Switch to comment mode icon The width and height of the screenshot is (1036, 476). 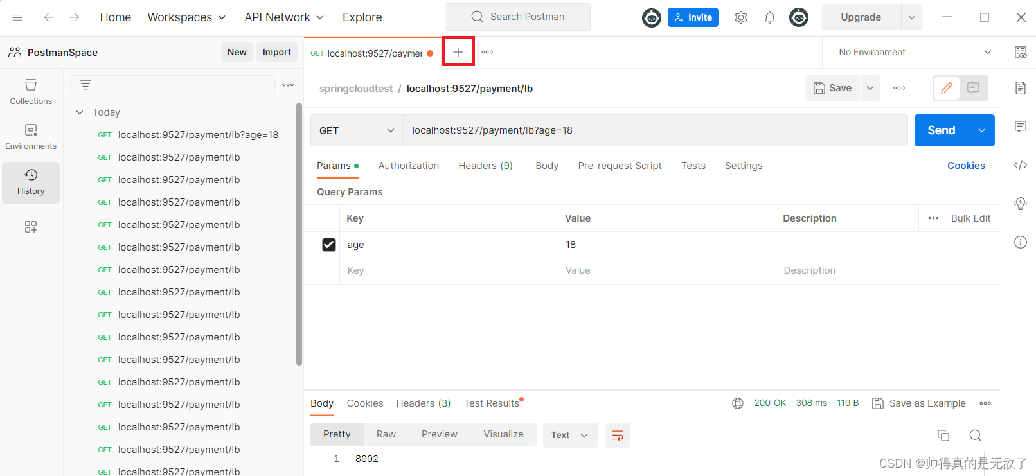[973, 88]
